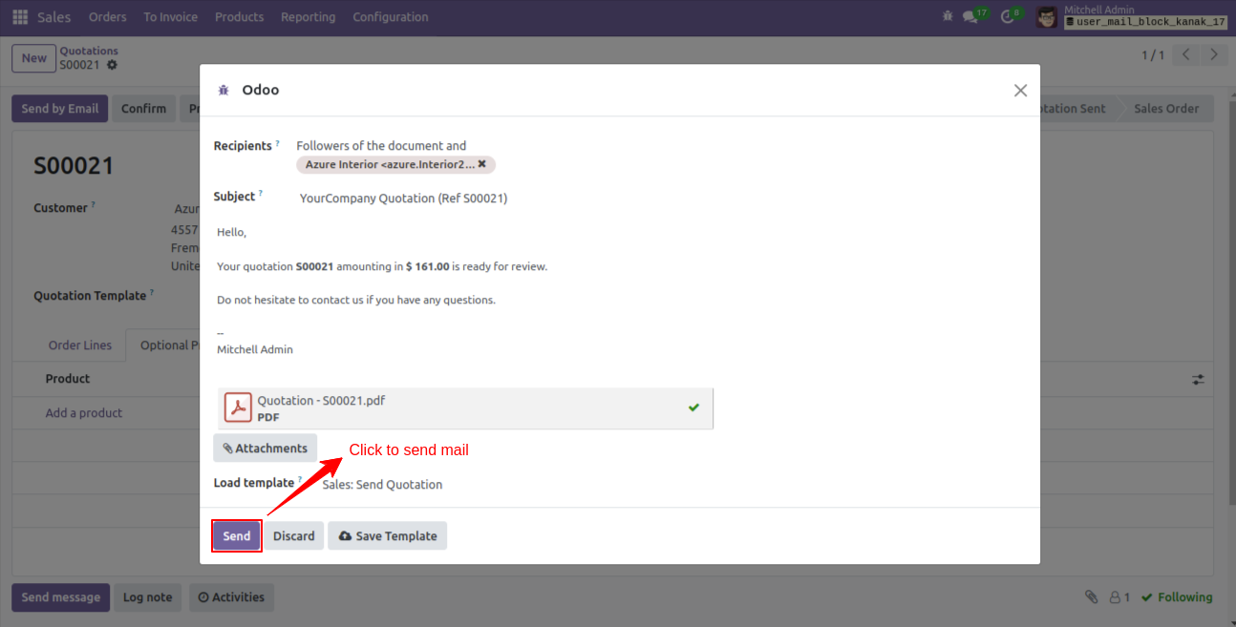Screen dimensions: 1236x627
Task: Remove Azure Interior recipient tag
Action: pyautogui.click(x=482, y=164)
